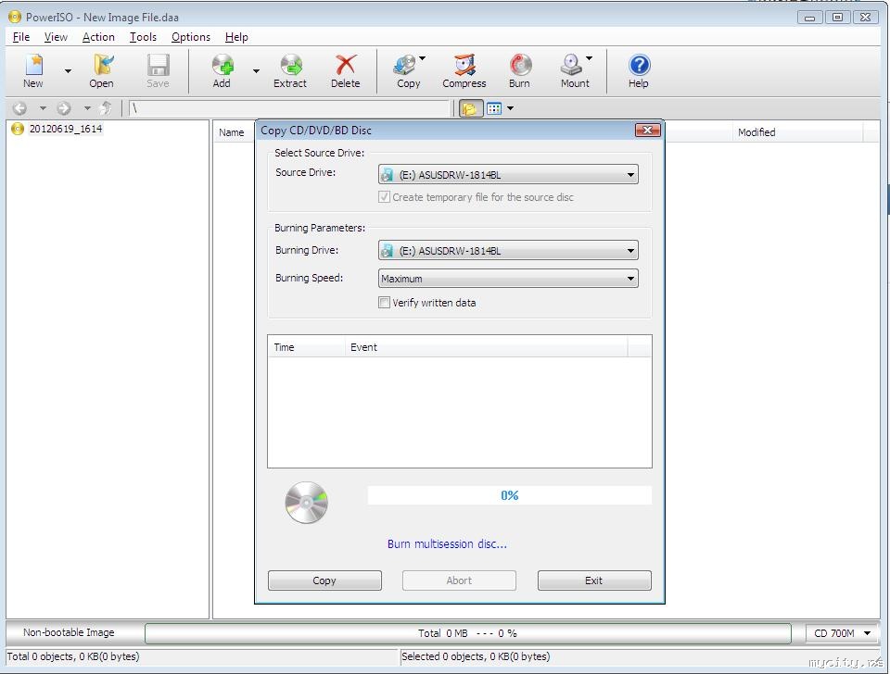
Task: Click the PowerISO title bar icon
Action: tap(15, 17)
